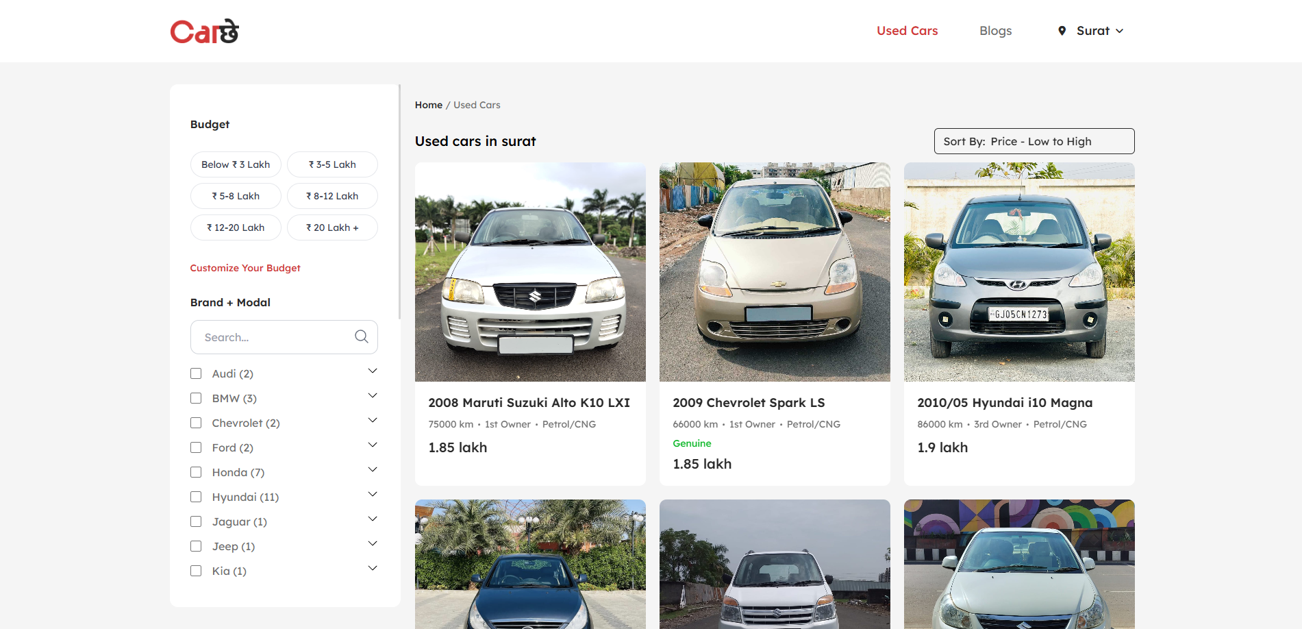
Task: Check the Ford (2) checkbox
Action: point(196,447)
